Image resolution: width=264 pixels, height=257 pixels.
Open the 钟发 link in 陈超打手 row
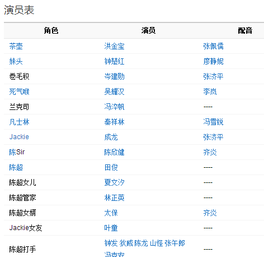click(111, 243)
